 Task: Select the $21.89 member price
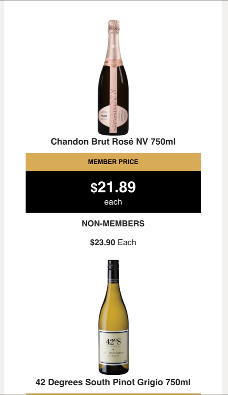tap(113, 187)
